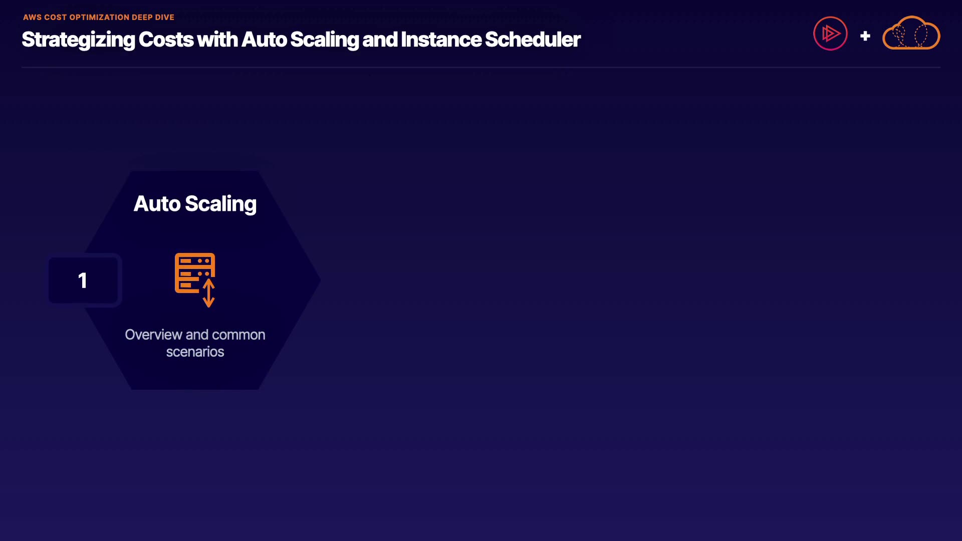The image size is (962, 541).
Task: Click 'Auto Scaling' within the slide title
Action: (x=300, y=40)
